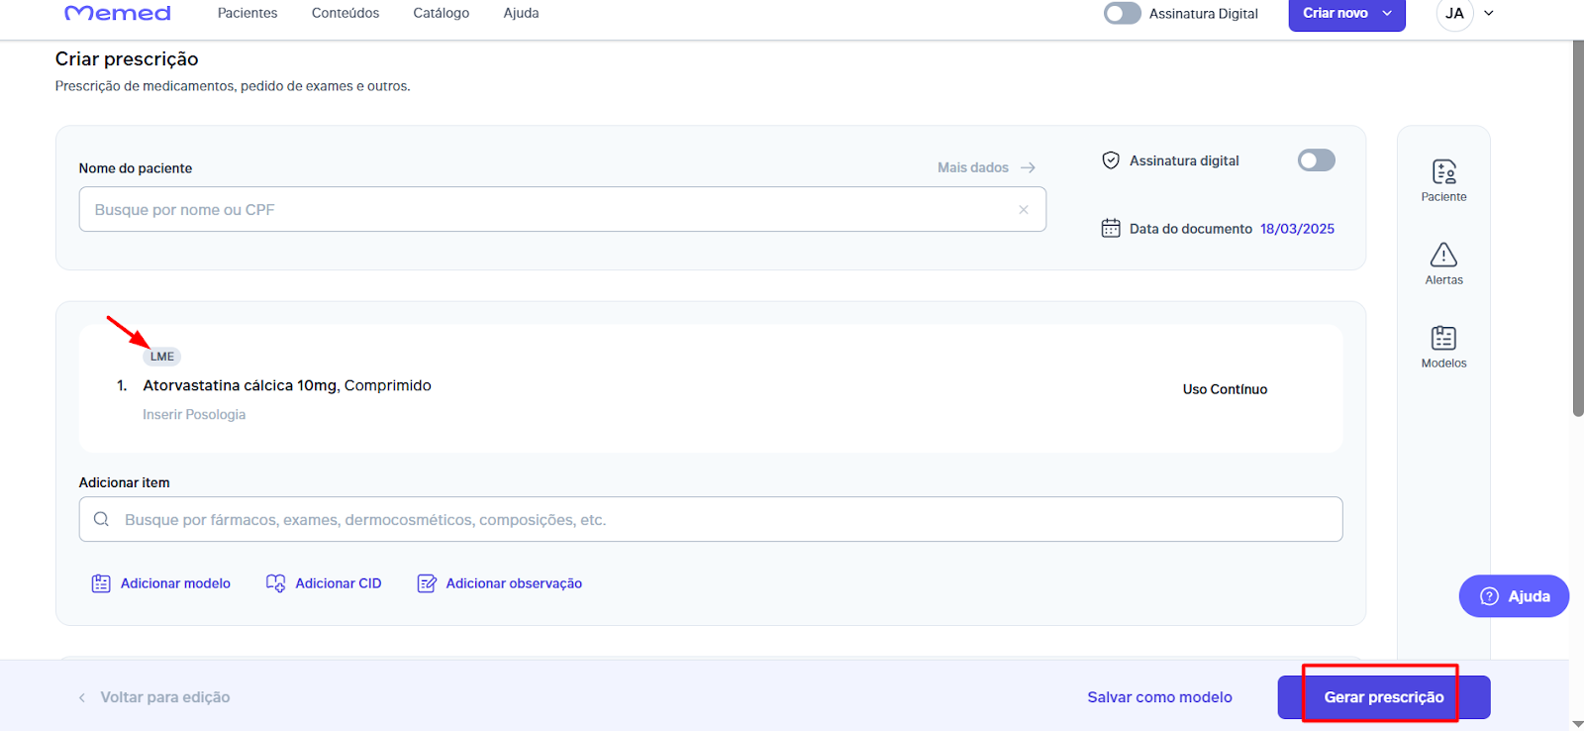
Task: Click the vertical page scrollbar
Action: coord(1578,228)
